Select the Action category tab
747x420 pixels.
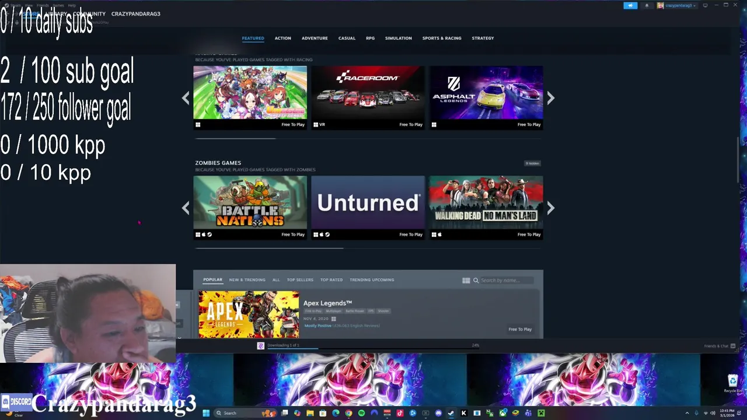(283, 38)
